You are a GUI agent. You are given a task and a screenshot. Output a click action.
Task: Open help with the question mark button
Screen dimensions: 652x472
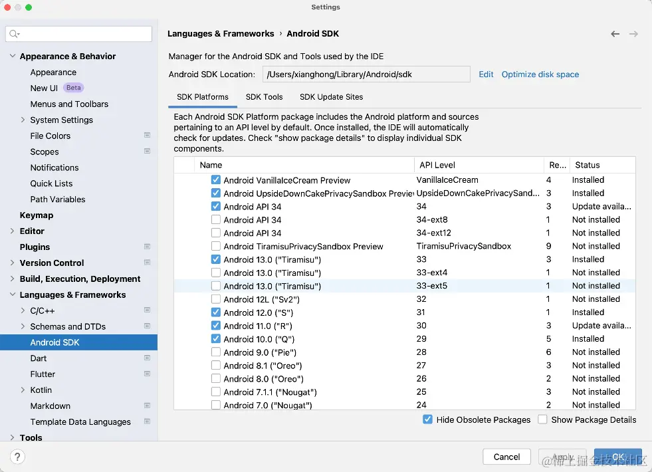pyautogui.click(x=17, y=457)
